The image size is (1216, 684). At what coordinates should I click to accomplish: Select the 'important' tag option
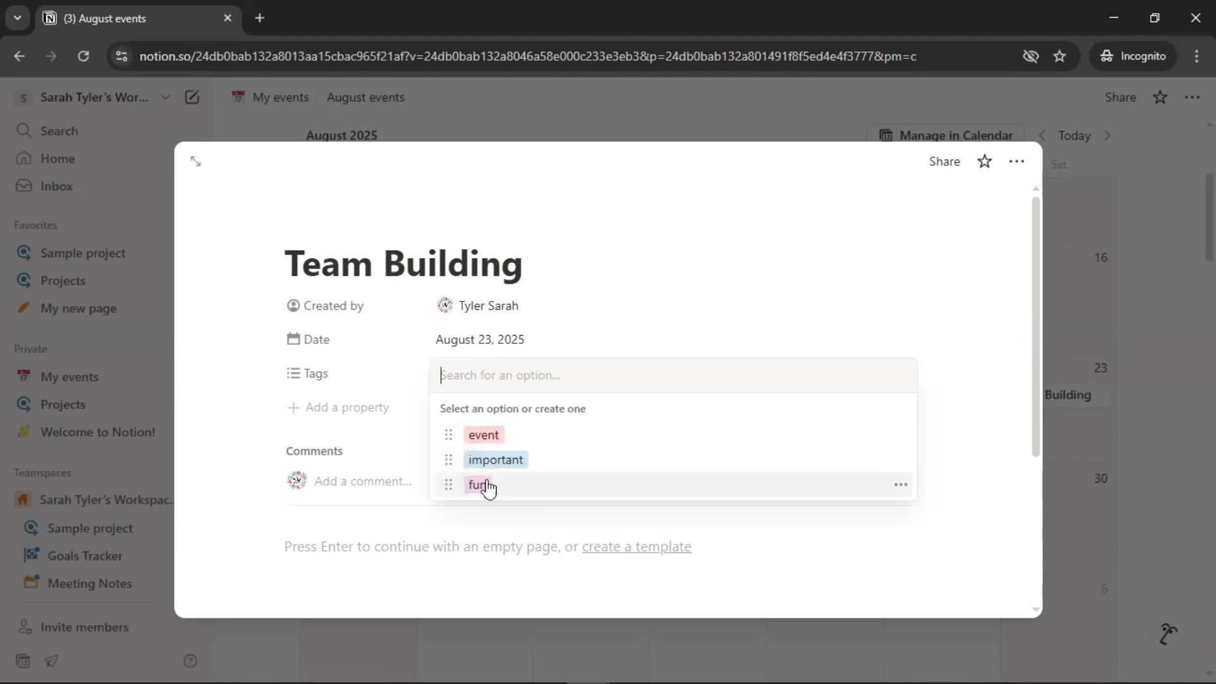point(495,460)
